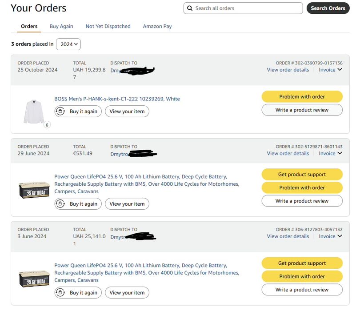Expand Invoice dropdown for 29 June order

331,153
